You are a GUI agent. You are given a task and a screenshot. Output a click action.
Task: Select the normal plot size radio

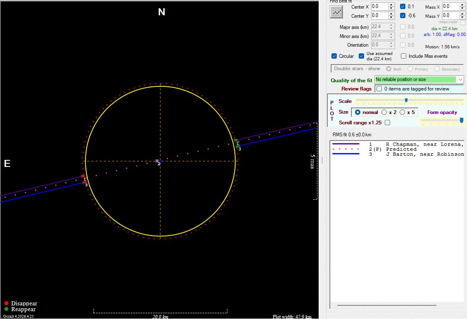click(x=358, y=112)
